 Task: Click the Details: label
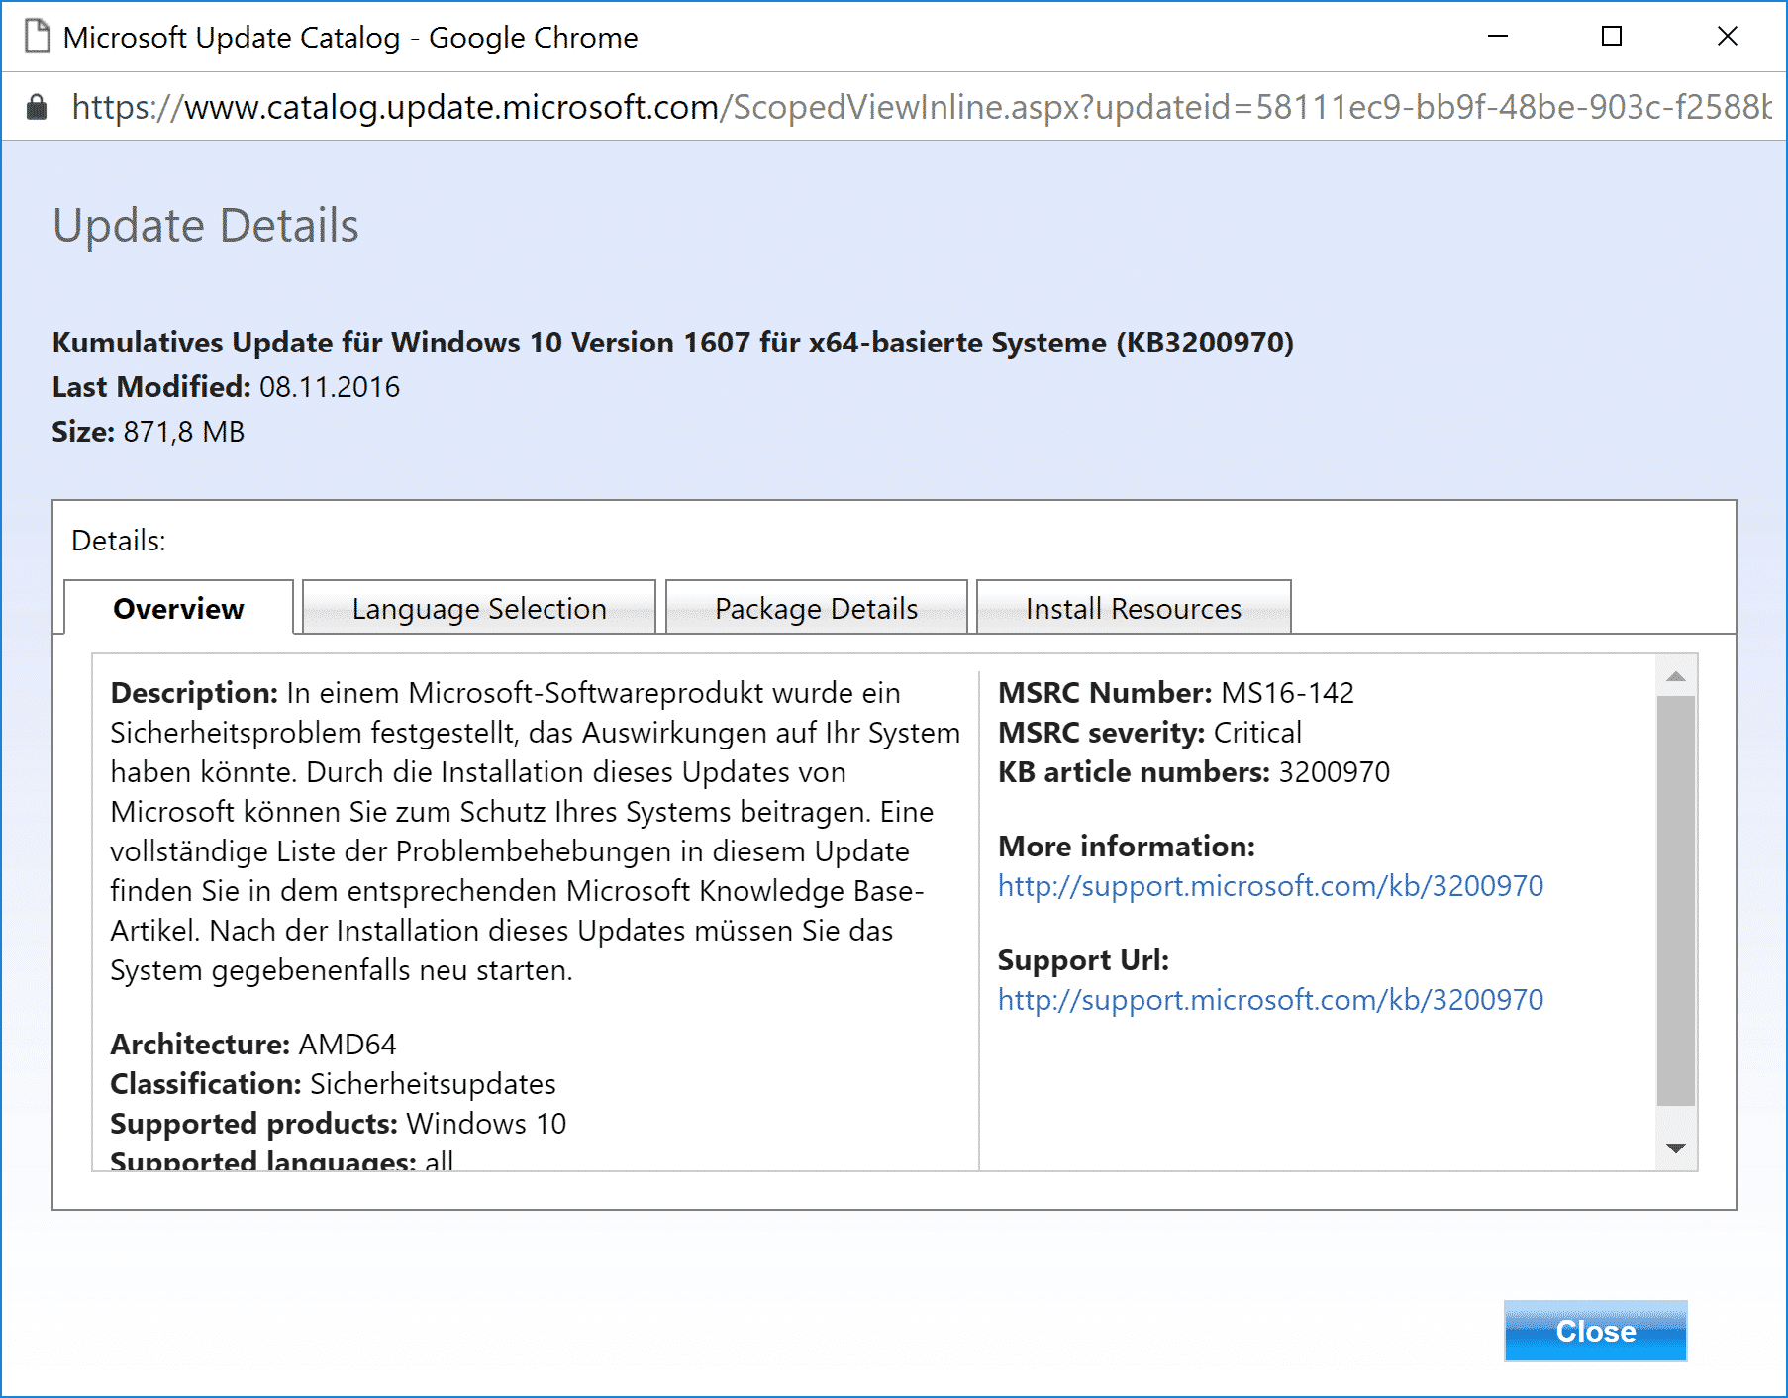click(x=119, y=541)
